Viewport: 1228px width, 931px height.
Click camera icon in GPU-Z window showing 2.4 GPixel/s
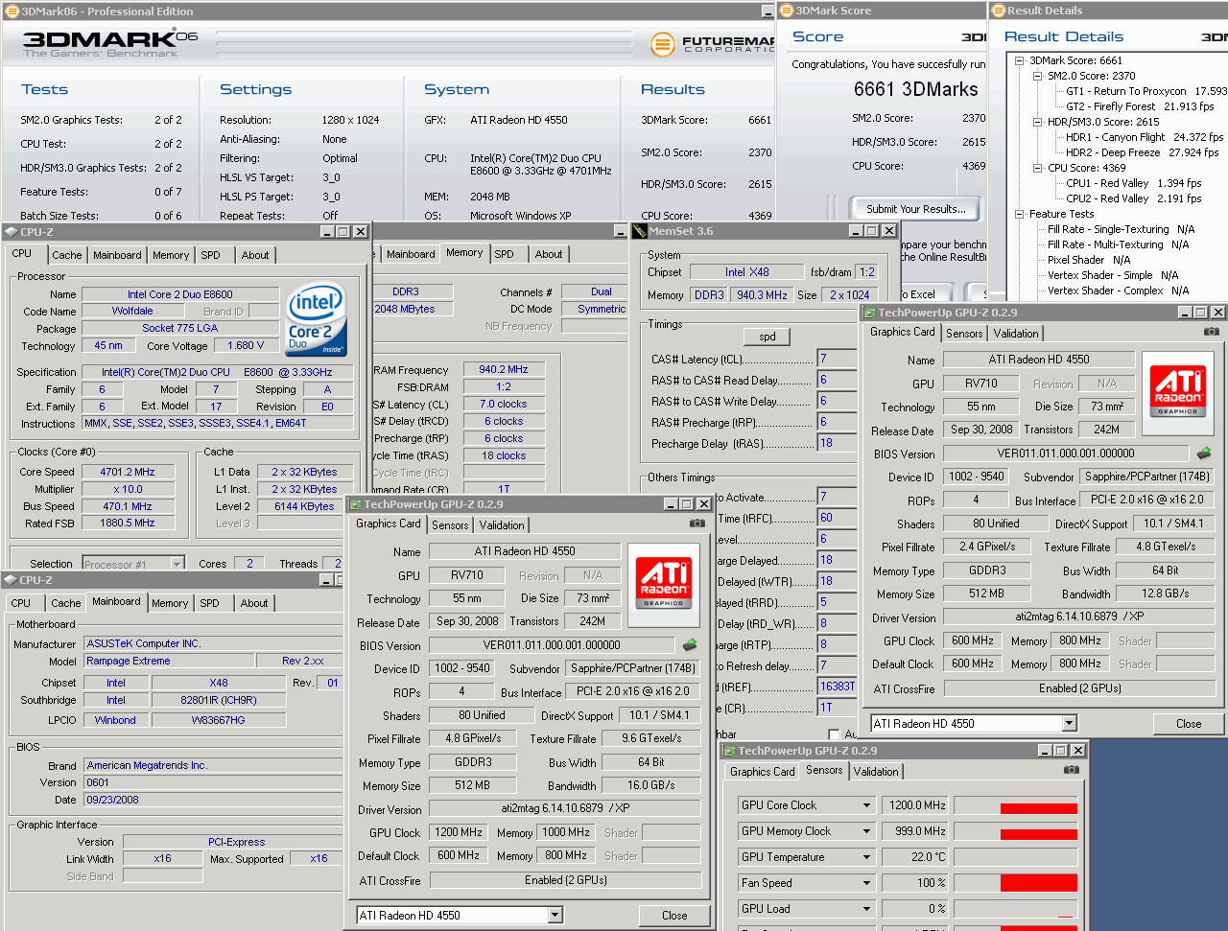point(1212,331)
